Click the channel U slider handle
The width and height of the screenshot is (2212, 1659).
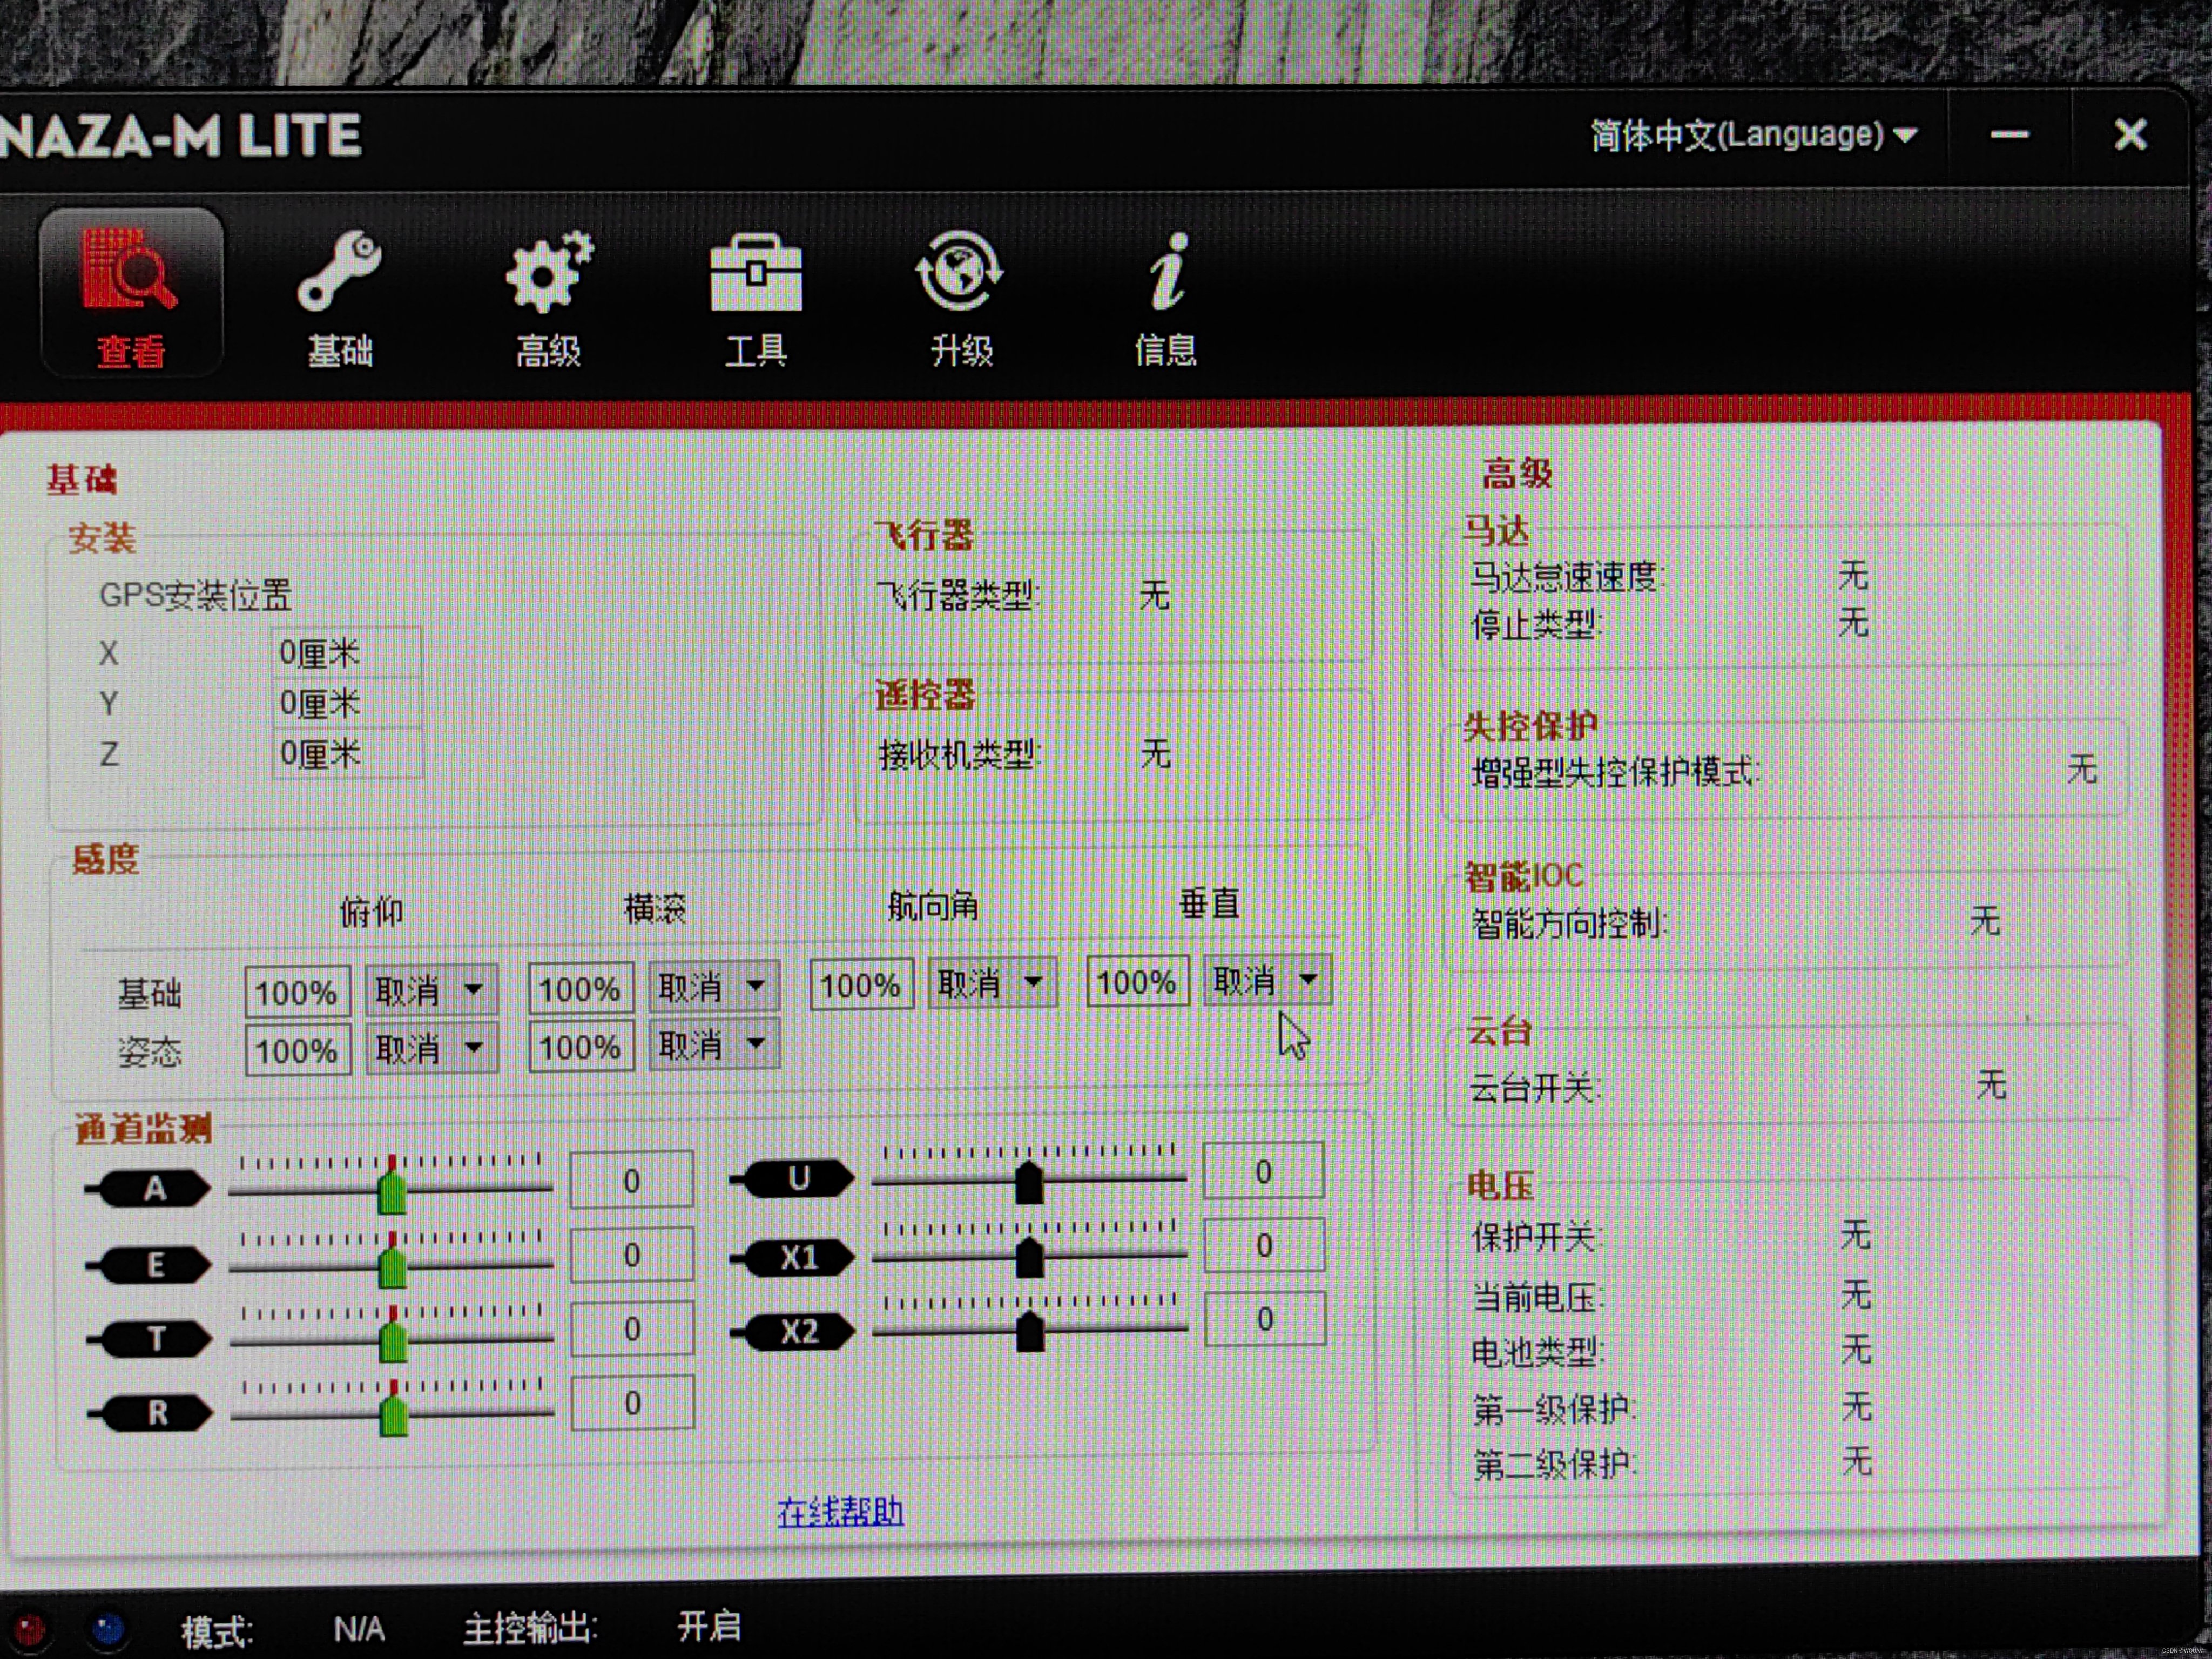click(x=1029, y=1183)
